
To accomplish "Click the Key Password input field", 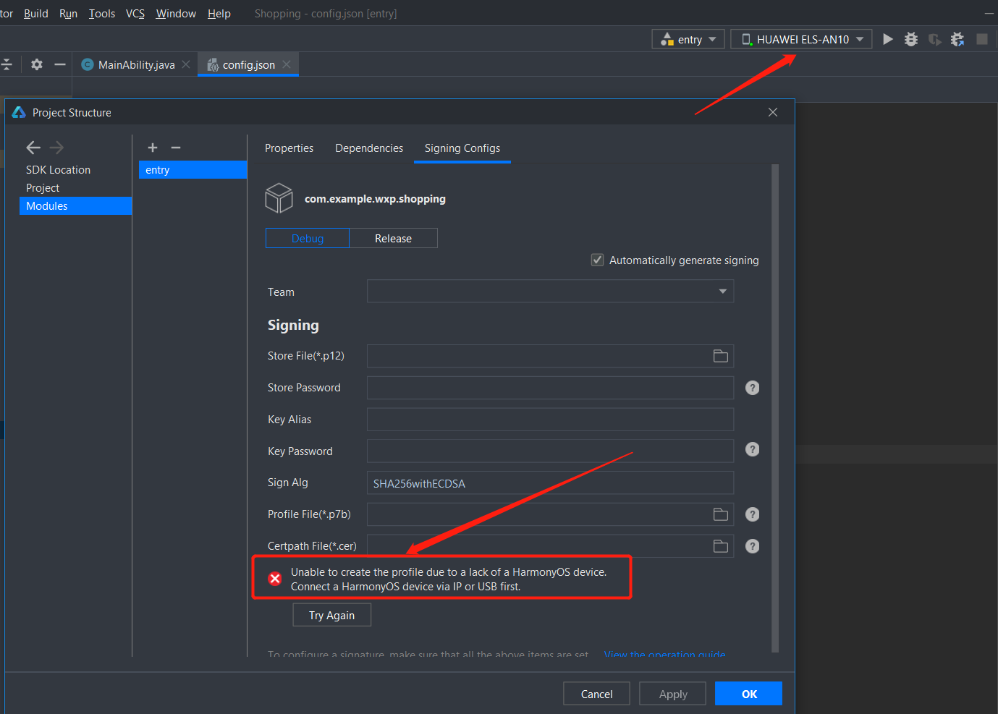I will [x=550, y=451].
